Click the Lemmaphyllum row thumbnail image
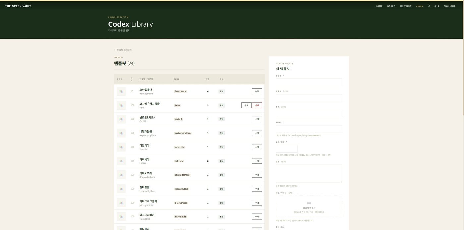The image size is (464, 230). [121, 189]
